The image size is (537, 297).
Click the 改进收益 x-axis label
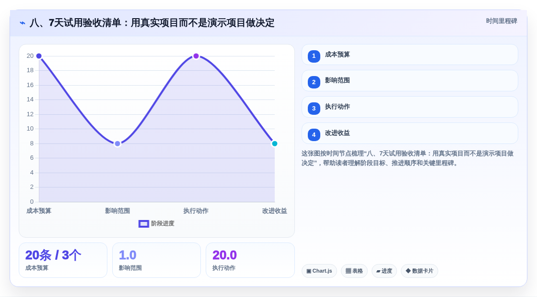(274, 211)
